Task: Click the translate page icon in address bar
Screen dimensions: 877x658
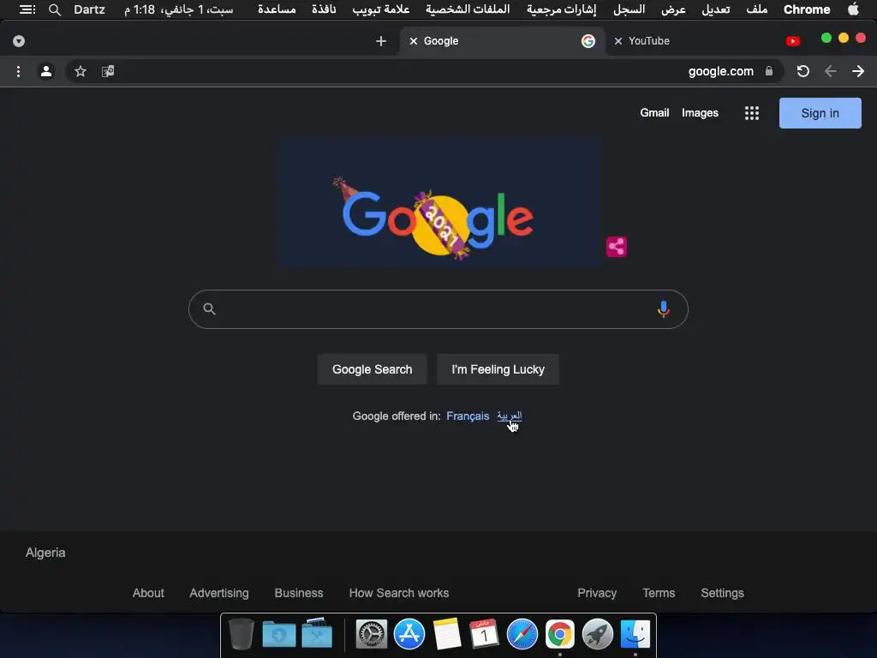Action: click(108, 71)
